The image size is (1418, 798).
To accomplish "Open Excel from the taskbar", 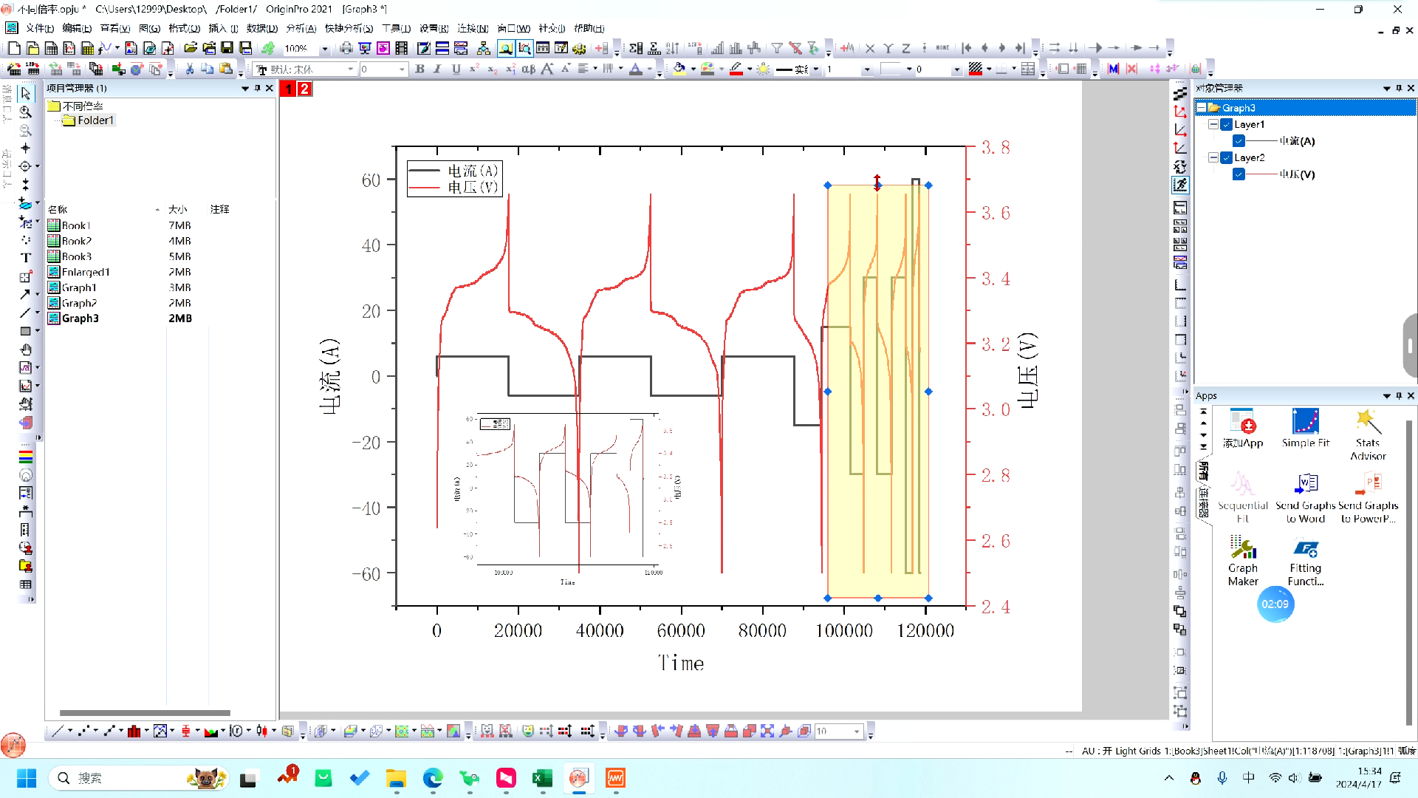I will coord(542,778).
